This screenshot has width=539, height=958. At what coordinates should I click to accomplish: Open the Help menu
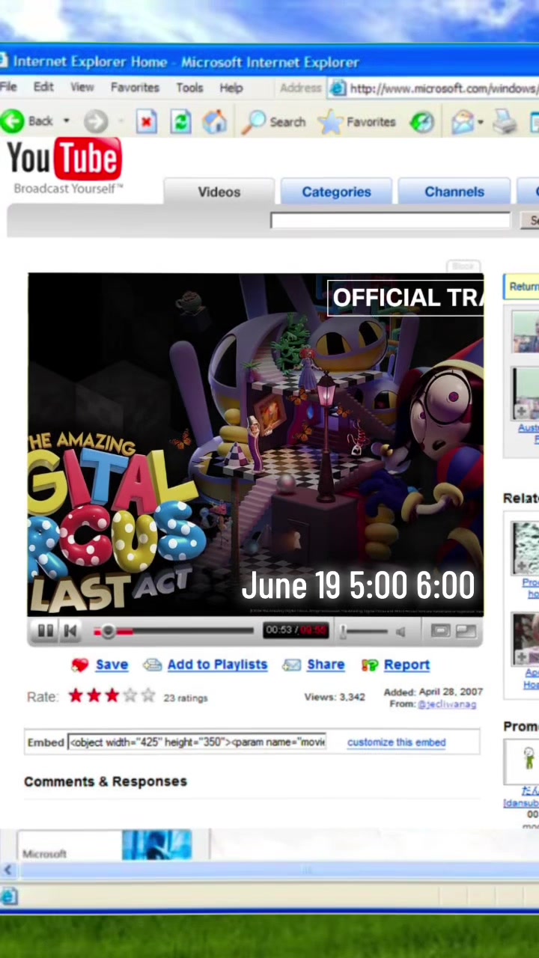[x=231, y=88]
